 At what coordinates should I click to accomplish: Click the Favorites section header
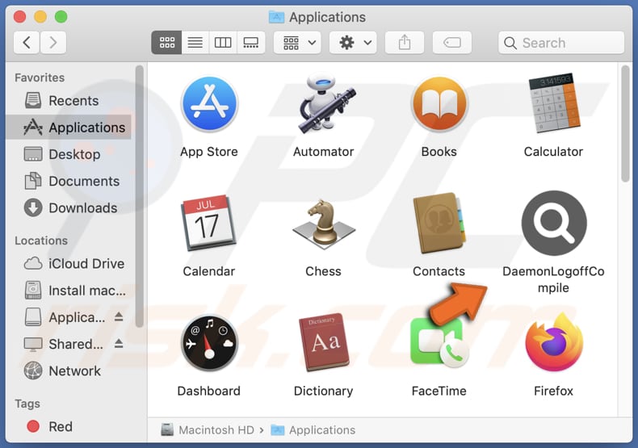coord(40,77)
